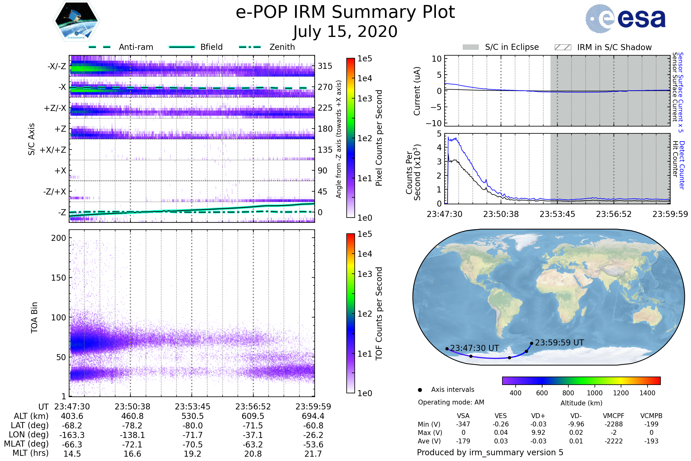Click the Zenith dash-dot legend marker

click(250, 47)
